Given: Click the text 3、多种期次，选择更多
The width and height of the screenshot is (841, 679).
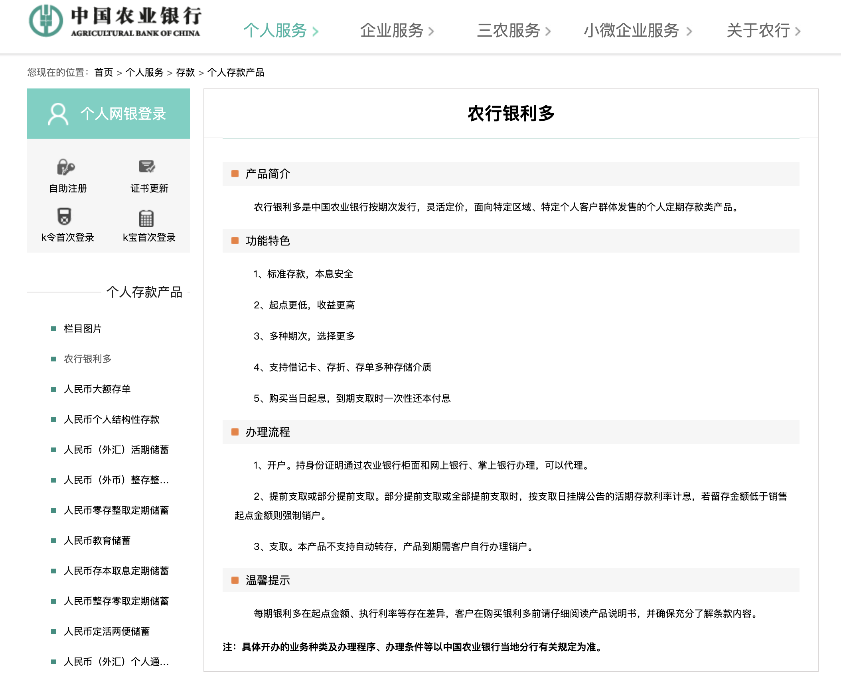Looking at the screenshot, I should click(304, 336).
